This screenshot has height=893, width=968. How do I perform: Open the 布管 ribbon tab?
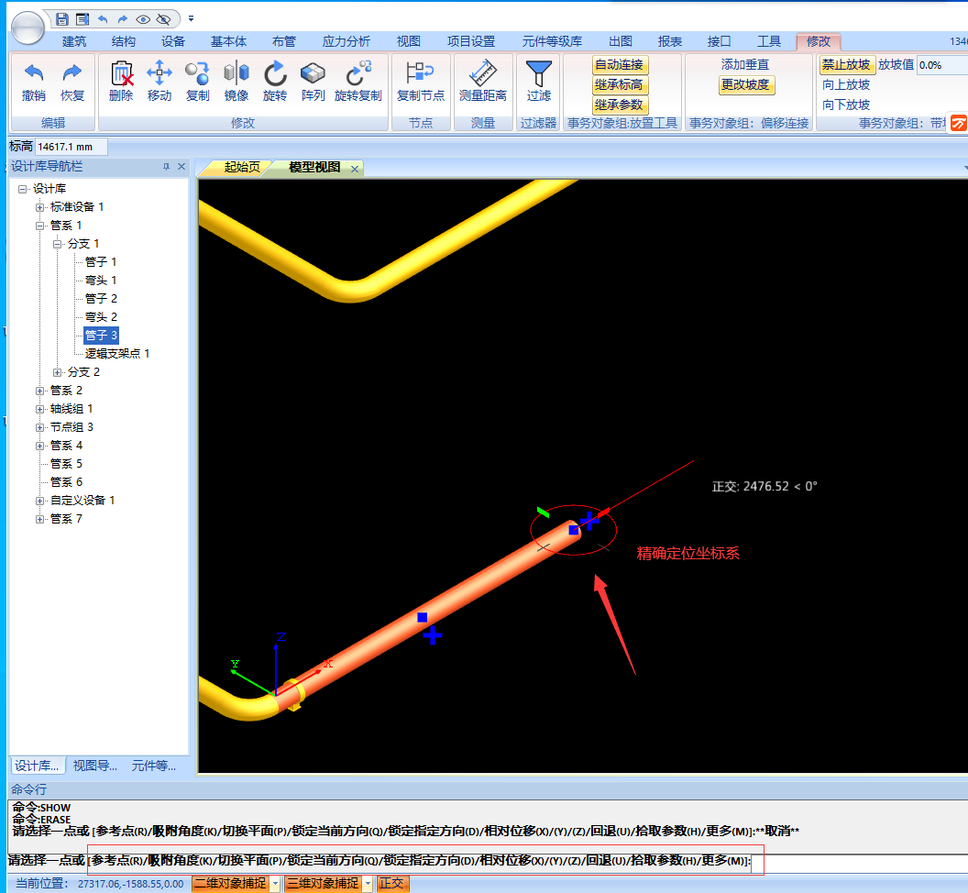pyautogui.click(x=284, y=41)
